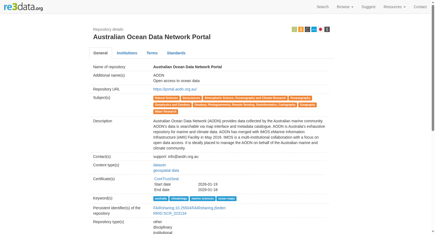Image resolution: width=435 pixels, height=234 pixels.
Task: Open the Contact page in navbar
Action: (x=420, y=7)
